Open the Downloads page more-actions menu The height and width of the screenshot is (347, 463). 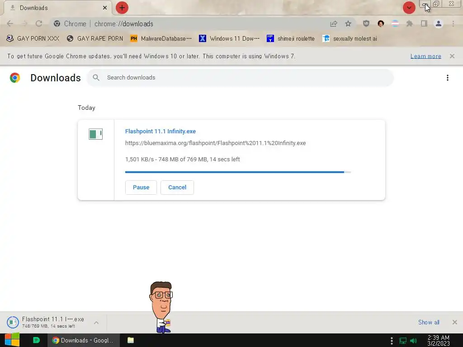(x=448, y=78)
